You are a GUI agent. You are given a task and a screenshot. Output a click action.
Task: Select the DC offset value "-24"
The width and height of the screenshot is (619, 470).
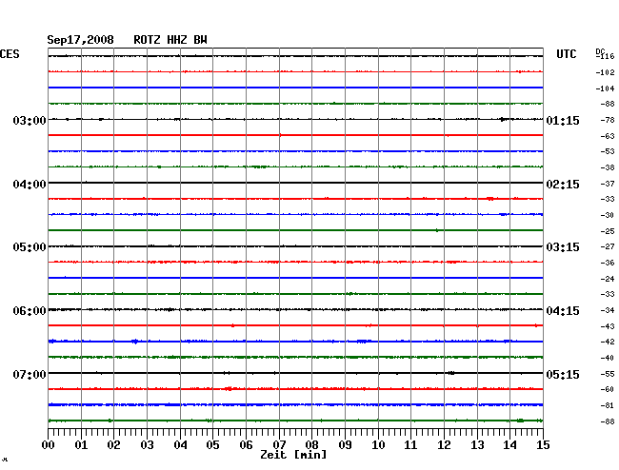click(608, 279)
